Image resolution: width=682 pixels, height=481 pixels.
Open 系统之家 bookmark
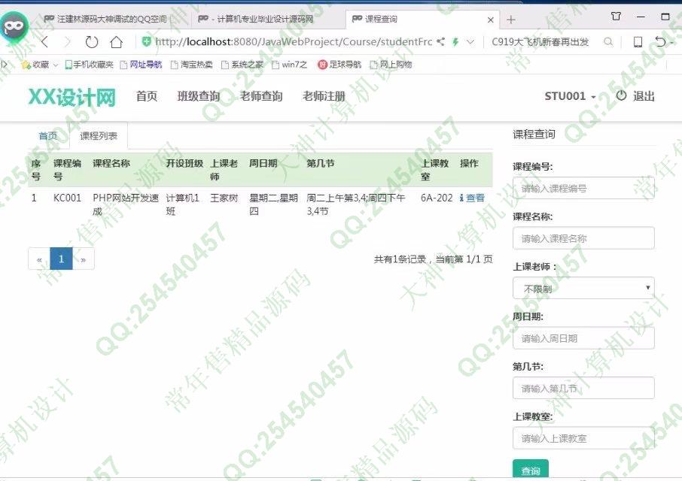click(242, 65)
